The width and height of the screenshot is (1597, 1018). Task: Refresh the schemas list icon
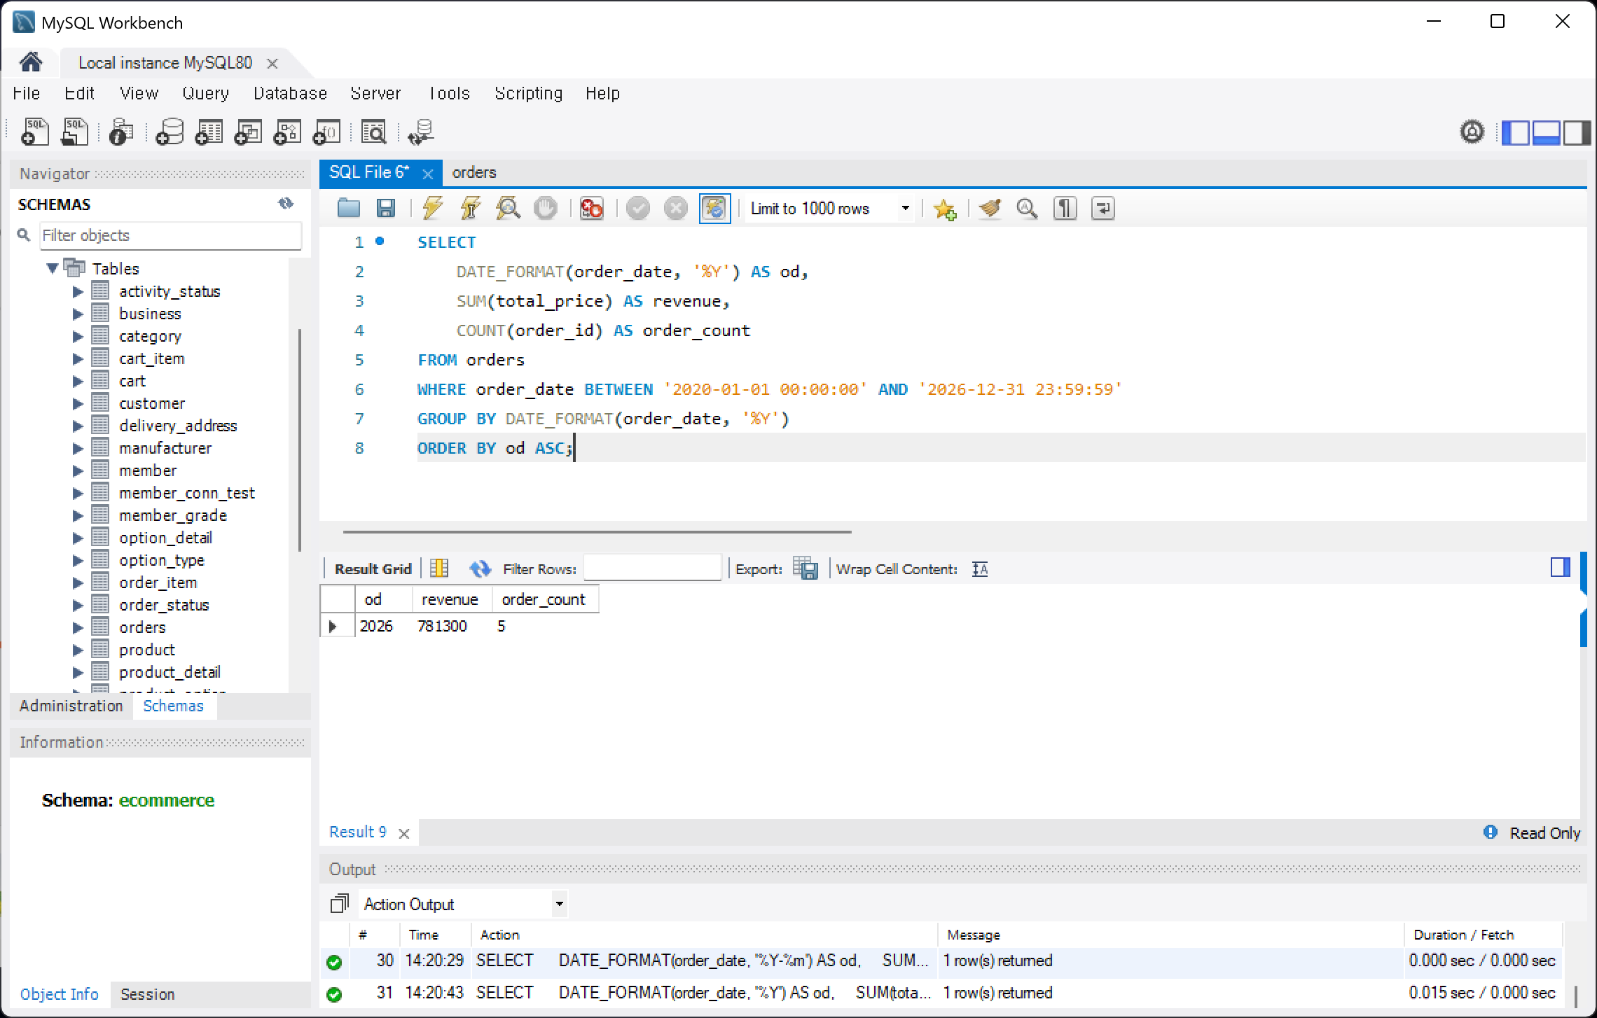tap(286, 204)
